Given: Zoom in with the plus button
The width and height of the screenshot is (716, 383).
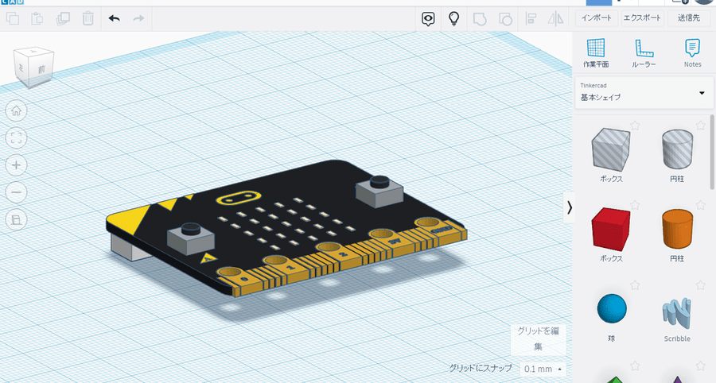Looking at the screenshot, I should (17, 165).
